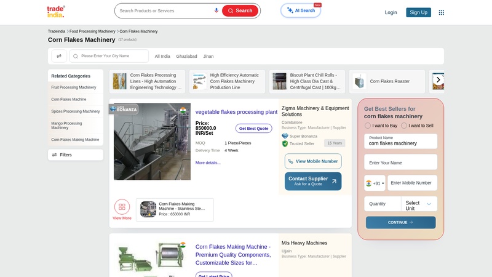Focus the Enter Your Name field
The image size is (492, 277).
click(401, 163)
